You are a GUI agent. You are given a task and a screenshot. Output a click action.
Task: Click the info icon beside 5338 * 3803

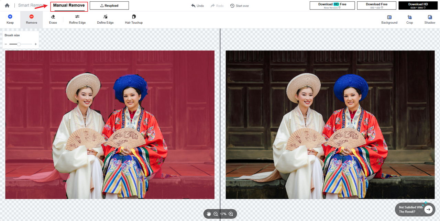[425, 8]
